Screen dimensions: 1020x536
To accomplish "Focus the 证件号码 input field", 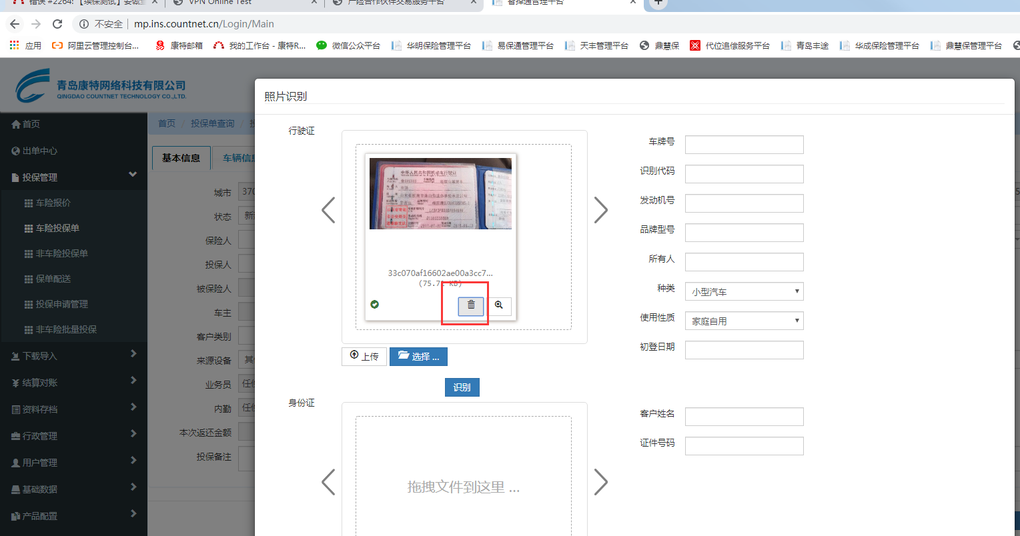I will tap(744, 446).
